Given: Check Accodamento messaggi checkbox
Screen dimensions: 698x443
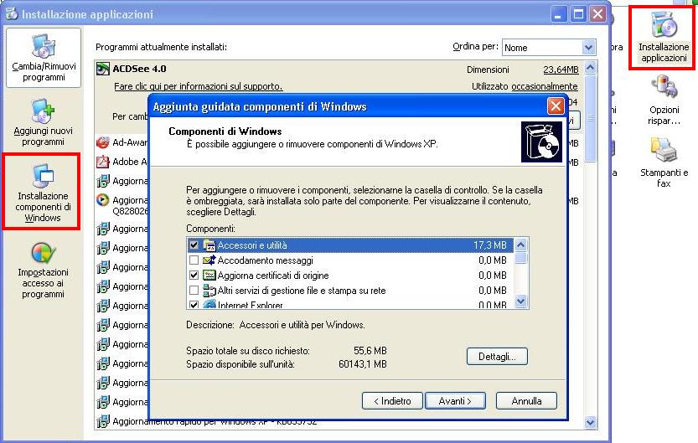Looking at the screenshot, I should coord(194,260).
